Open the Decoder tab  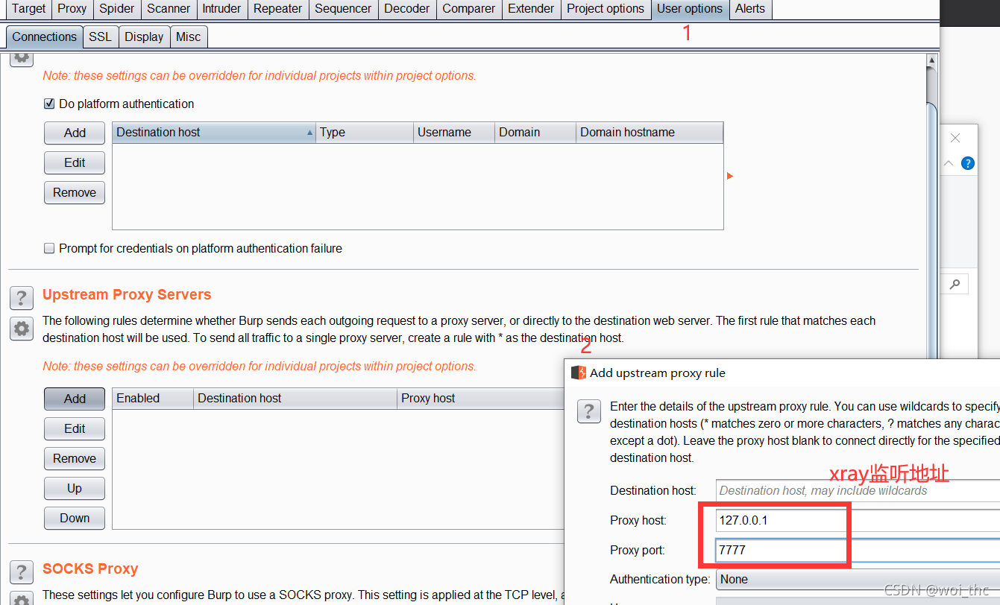pos(406,9)
